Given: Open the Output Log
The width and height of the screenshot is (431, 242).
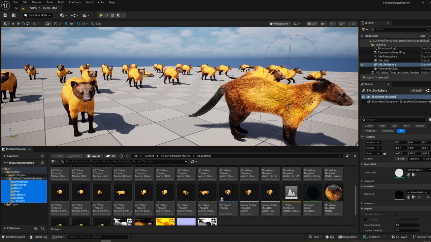Looking at the screenshot, I should coord(38,237).
